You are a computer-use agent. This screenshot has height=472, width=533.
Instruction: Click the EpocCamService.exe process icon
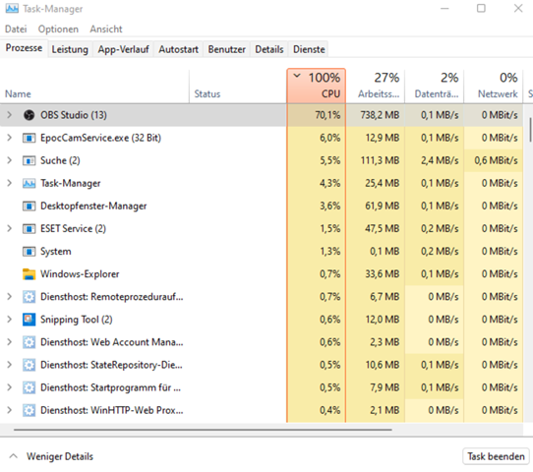pyautogui.click(x=29, y=138)
